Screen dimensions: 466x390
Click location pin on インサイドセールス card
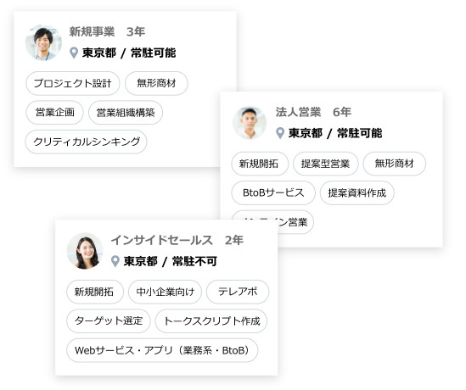tap(115, 261)
